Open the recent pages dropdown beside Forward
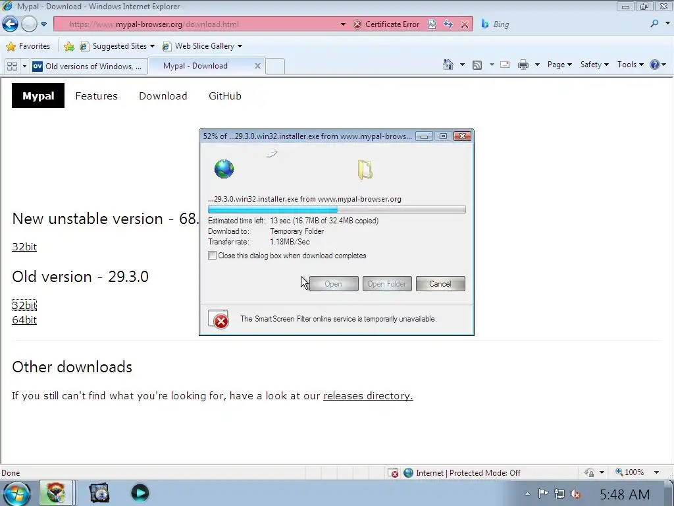674x506 pixels. pos(44,24)
